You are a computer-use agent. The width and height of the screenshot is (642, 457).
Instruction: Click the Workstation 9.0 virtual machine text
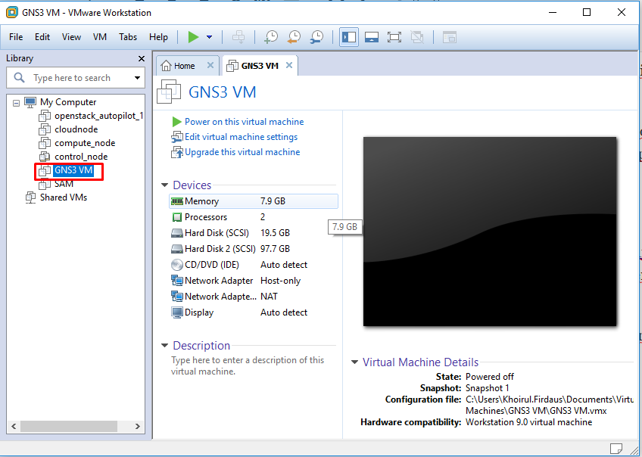click(x=528, y=421)
